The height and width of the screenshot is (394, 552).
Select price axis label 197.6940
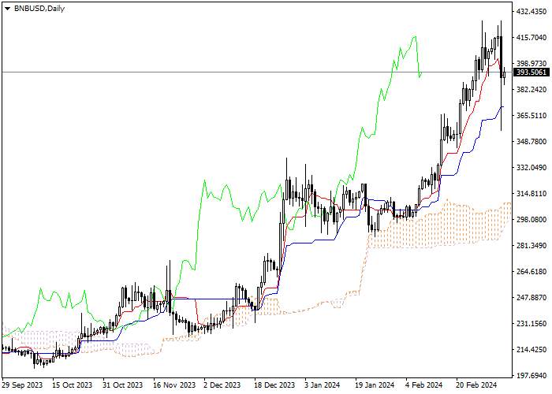click(532, 376)
